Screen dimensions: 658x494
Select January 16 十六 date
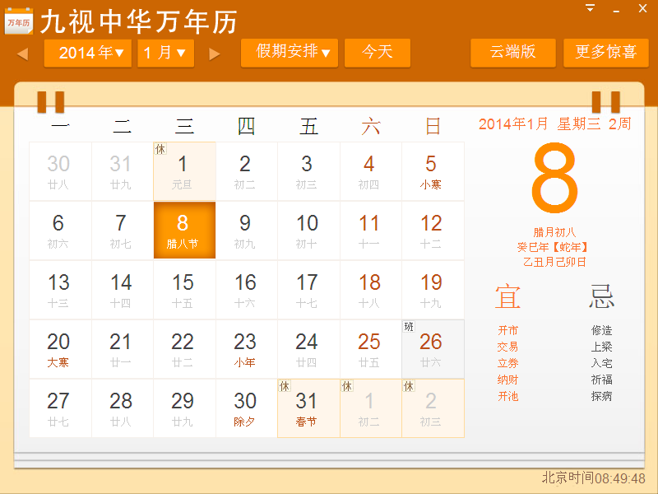247,290
